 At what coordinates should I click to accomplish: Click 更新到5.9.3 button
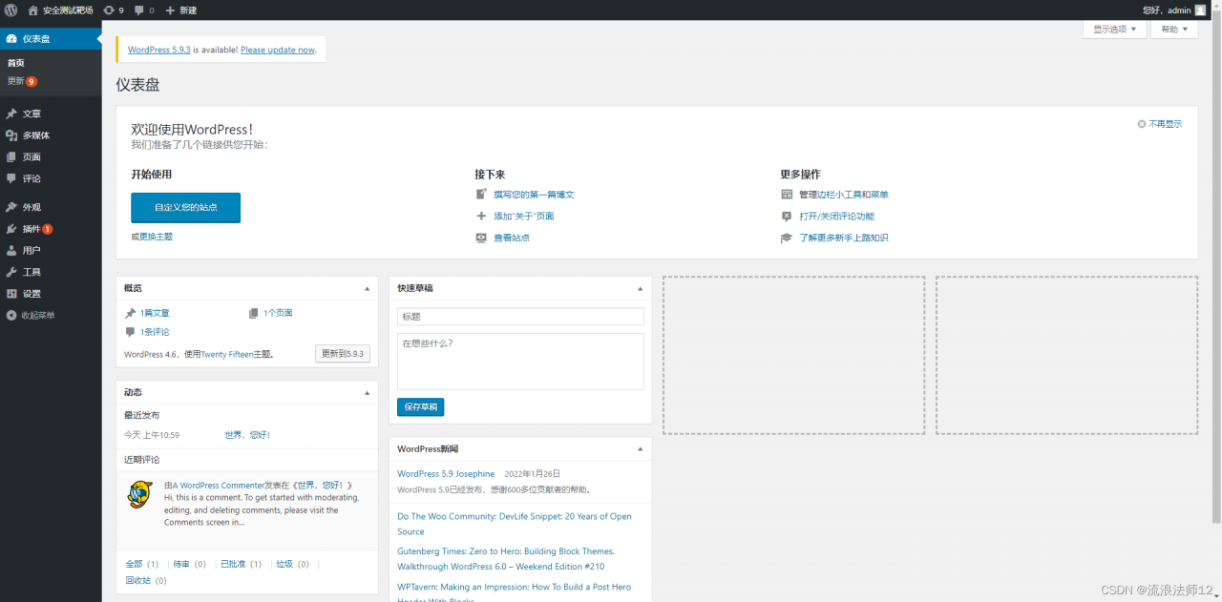[343, 354]
